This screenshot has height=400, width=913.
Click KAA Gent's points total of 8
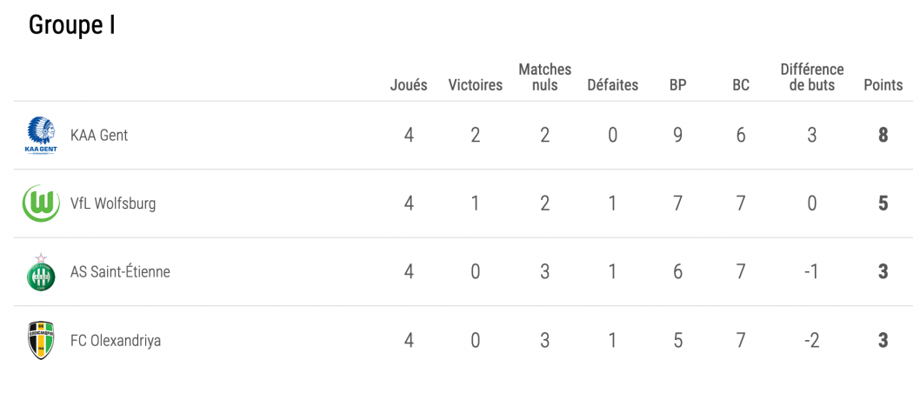pos(883,135)
